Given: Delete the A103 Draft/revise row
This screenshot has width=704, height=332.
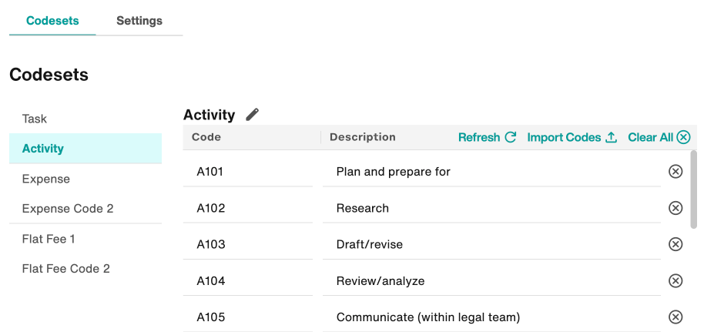Looking at the screenshot, I should pyautogui.click(x=676, y=244).
